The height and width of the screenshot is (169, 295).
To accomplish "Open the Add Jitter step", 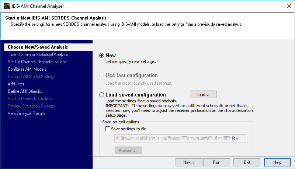I will [x=16, y=84].
